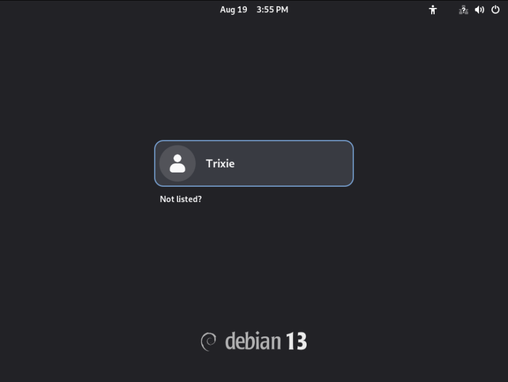Click the Aug 19 date in top bar
This screenshot has height=382, width=508.
[x=233, y=10]
